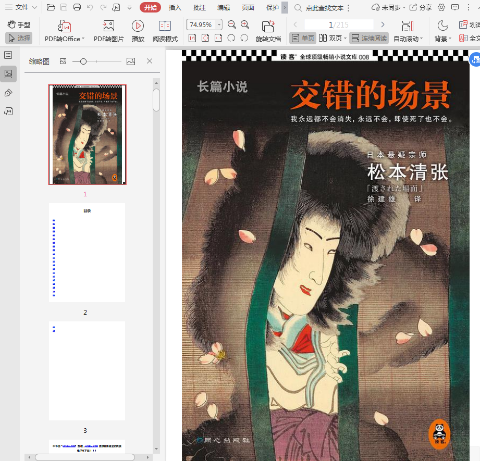Open the outline/bookmark sidebar panel
The height and width of the screenshot is (461, 480).
[8, 55]
